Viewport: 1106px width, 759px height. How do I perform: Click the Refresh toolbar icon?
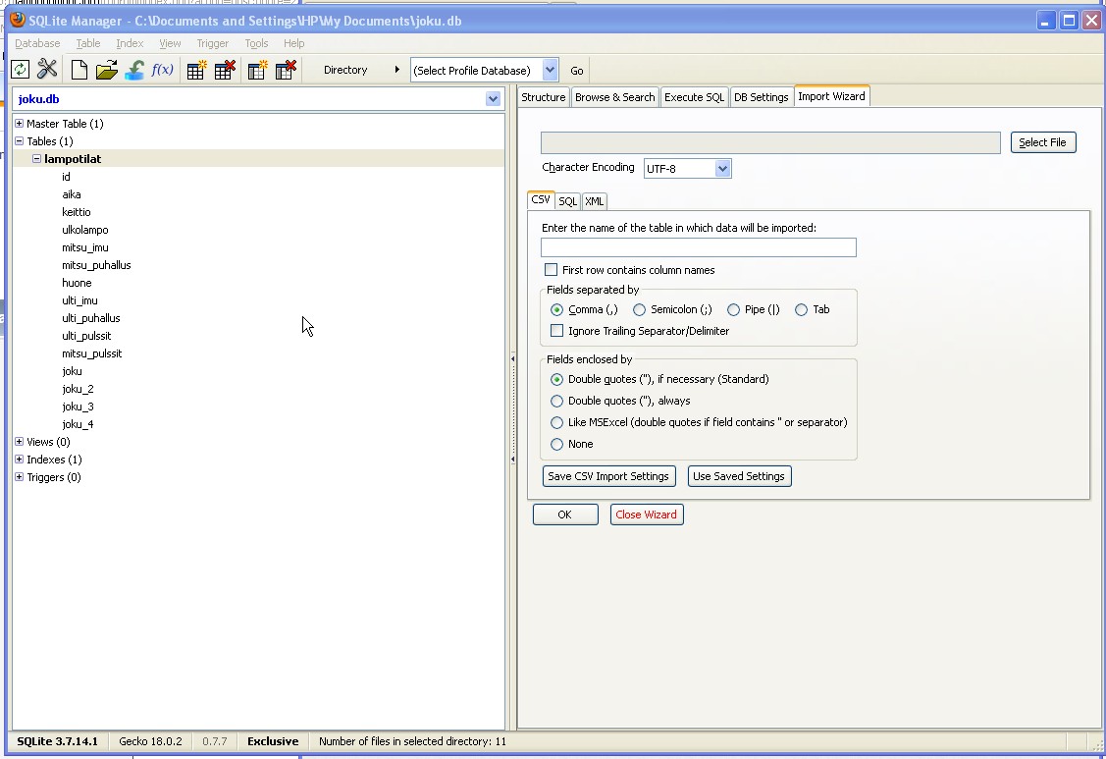(21, 69)
